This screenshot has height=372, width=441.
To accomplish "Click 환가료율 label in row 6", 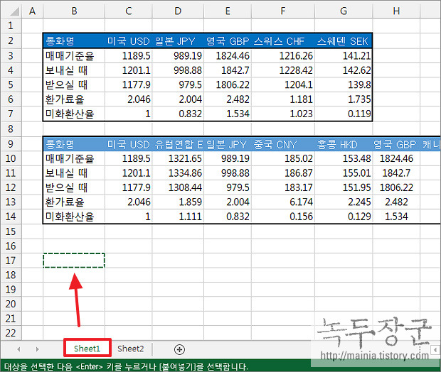I will [x=74, y=99].
